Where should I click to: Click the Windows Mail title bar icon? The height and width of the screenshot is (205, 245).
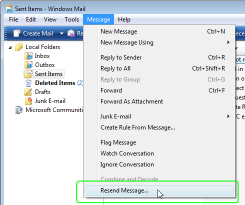point(9,9)
